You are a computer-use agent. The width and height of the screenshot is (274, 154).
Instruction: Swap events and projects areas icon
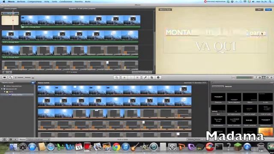pos(11,77)
